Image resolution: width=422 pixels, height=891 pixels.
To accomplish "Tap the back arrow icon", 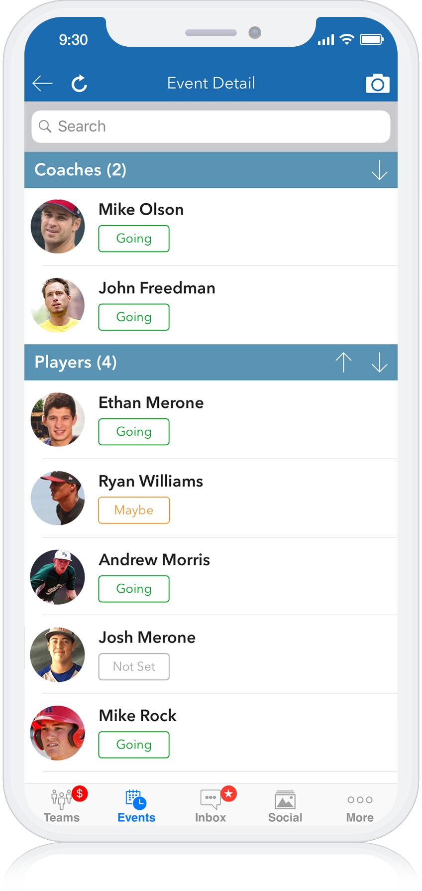I will (x=42, y=83).
